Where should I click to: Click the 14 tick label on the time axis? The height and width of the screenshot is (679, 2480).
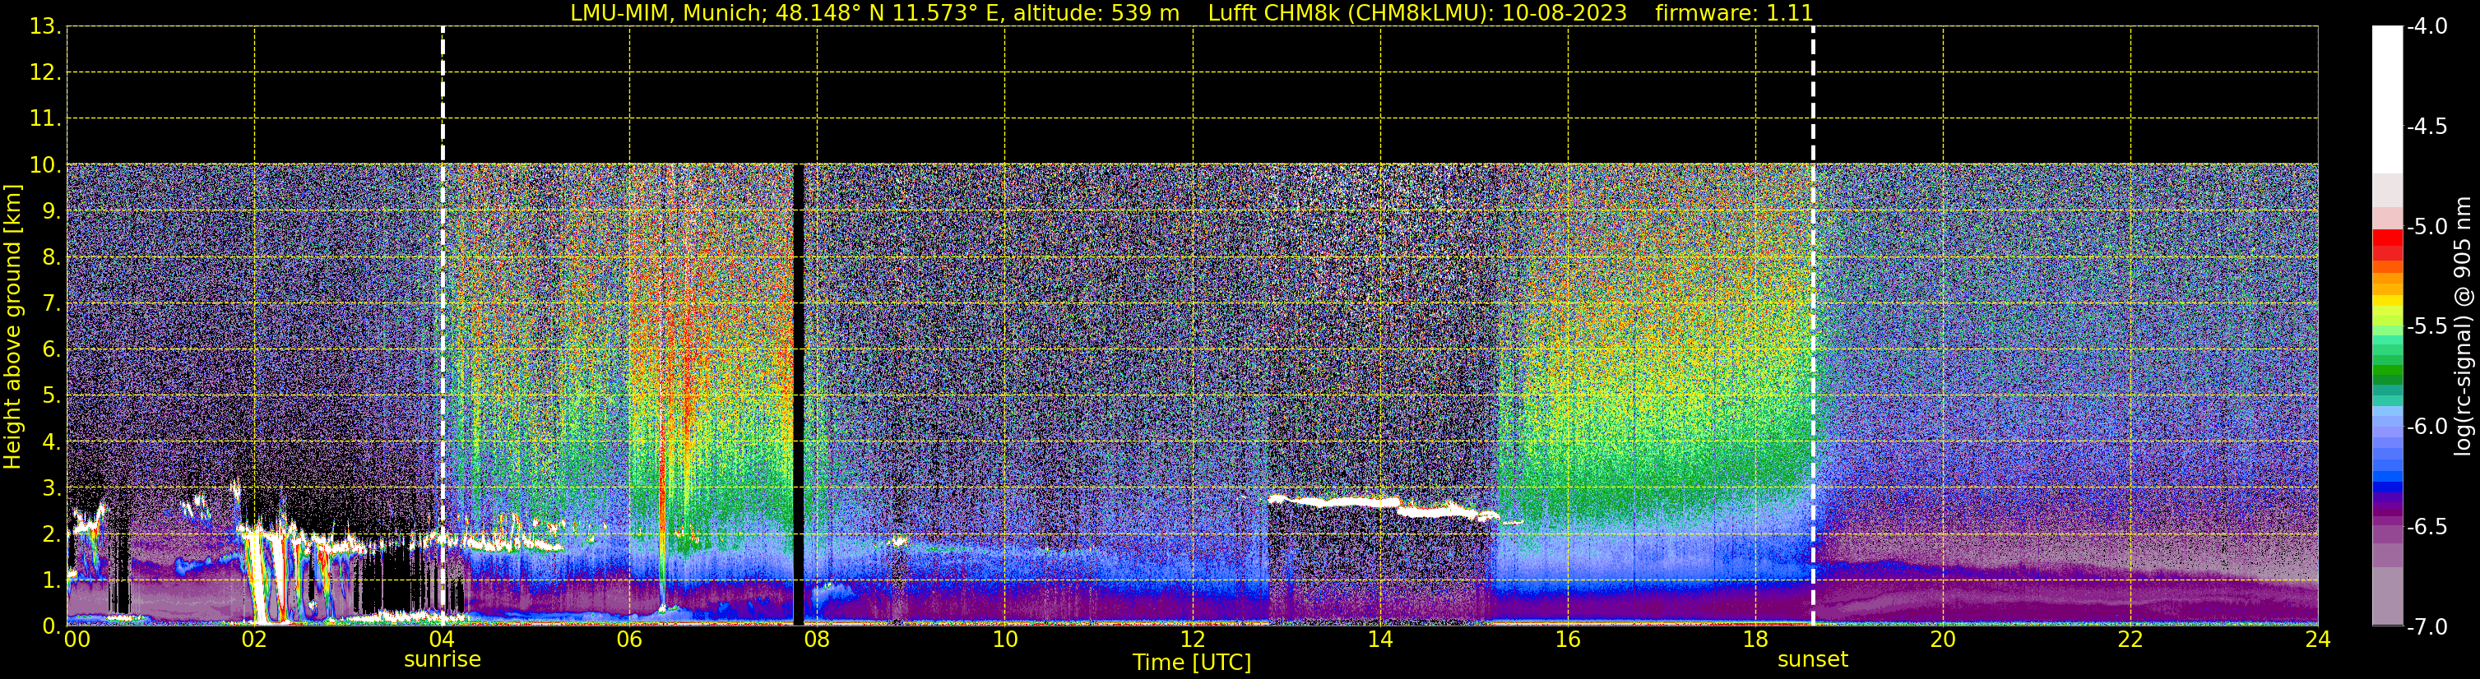1380,640
